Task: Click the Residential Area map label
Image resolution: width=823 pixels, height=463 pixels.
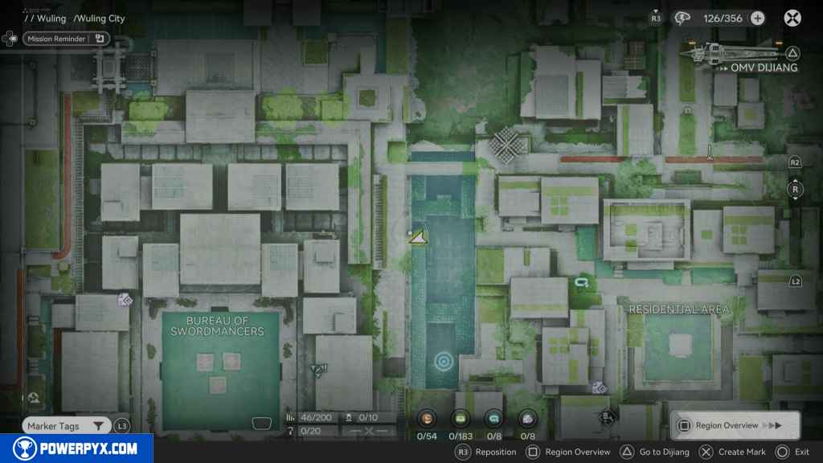Action: tap(678, 309)
